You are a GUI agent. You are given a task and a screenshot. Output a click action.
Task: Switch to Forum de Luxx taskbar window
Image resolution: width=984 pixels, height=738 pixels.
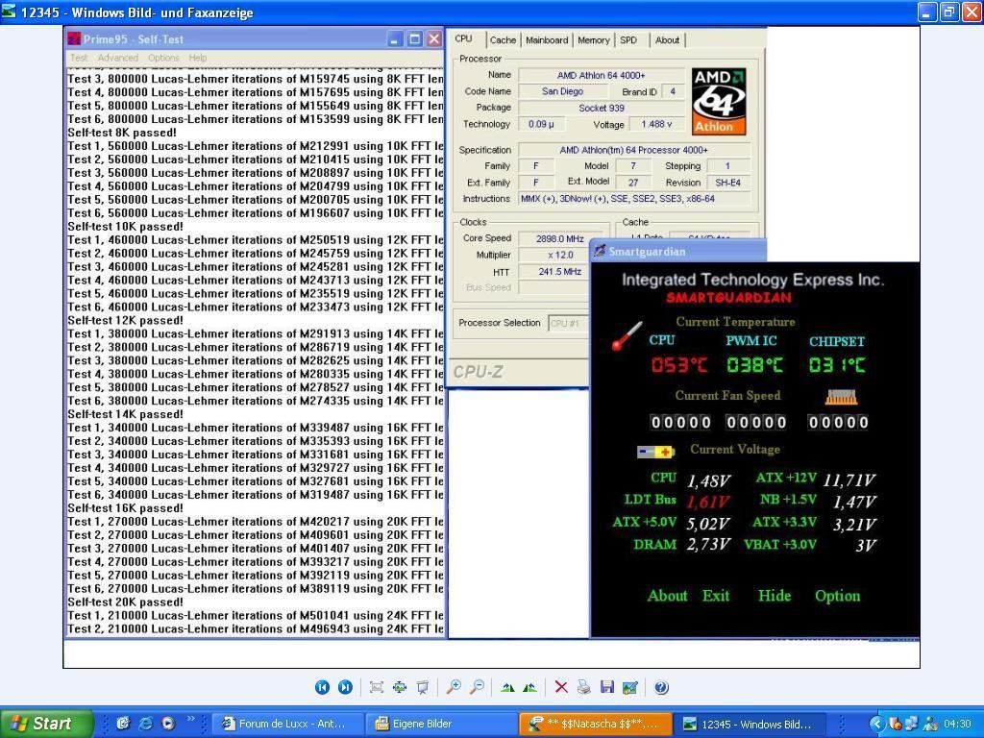286,724
